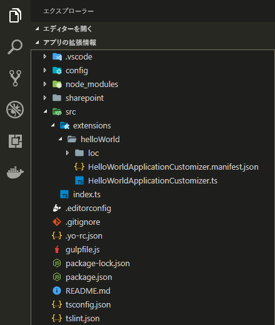Collapse the src folder arrow
The width and height of the screenshot is (275, 325).
(46, 111)
